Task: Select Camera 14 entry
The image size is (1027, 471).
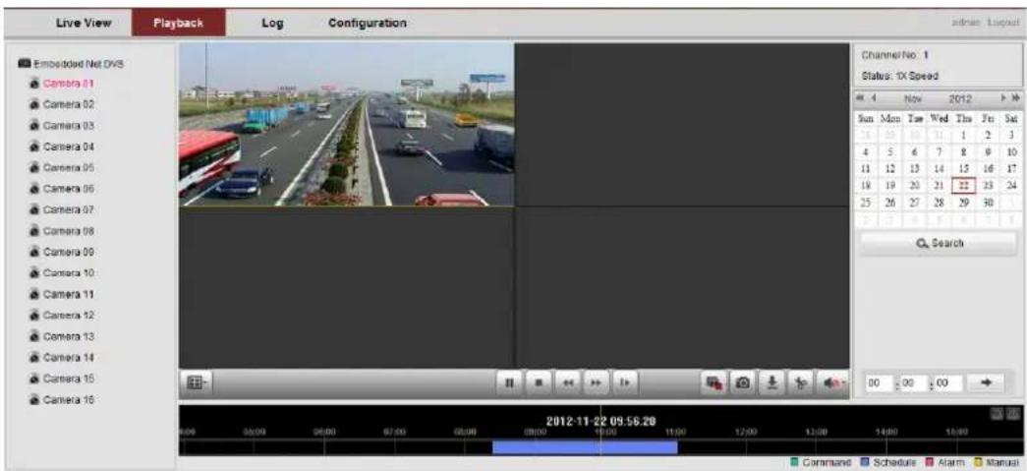Action: (x=63, y=358)
